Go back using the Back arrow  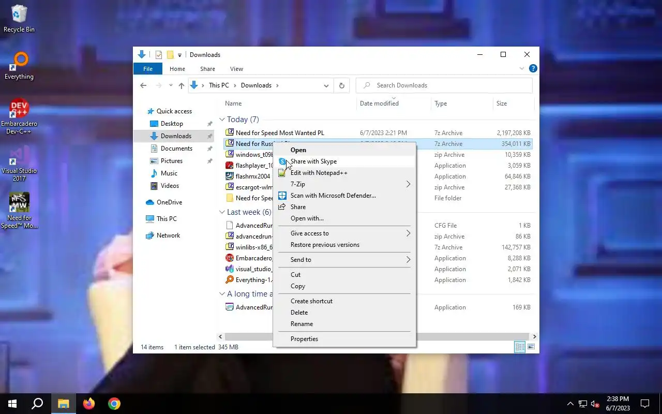click(x=143, y=85)
